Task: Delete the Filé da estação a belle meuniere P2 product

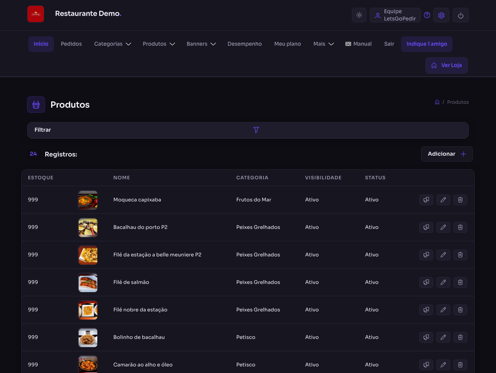Action: (460, 255)
